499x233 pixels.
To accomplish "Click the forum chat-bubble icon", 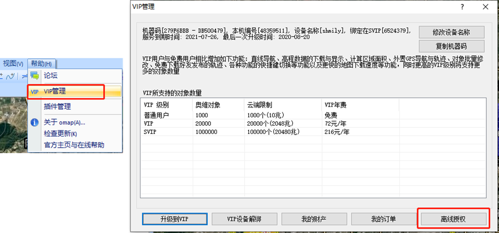I will click(34, 75).
